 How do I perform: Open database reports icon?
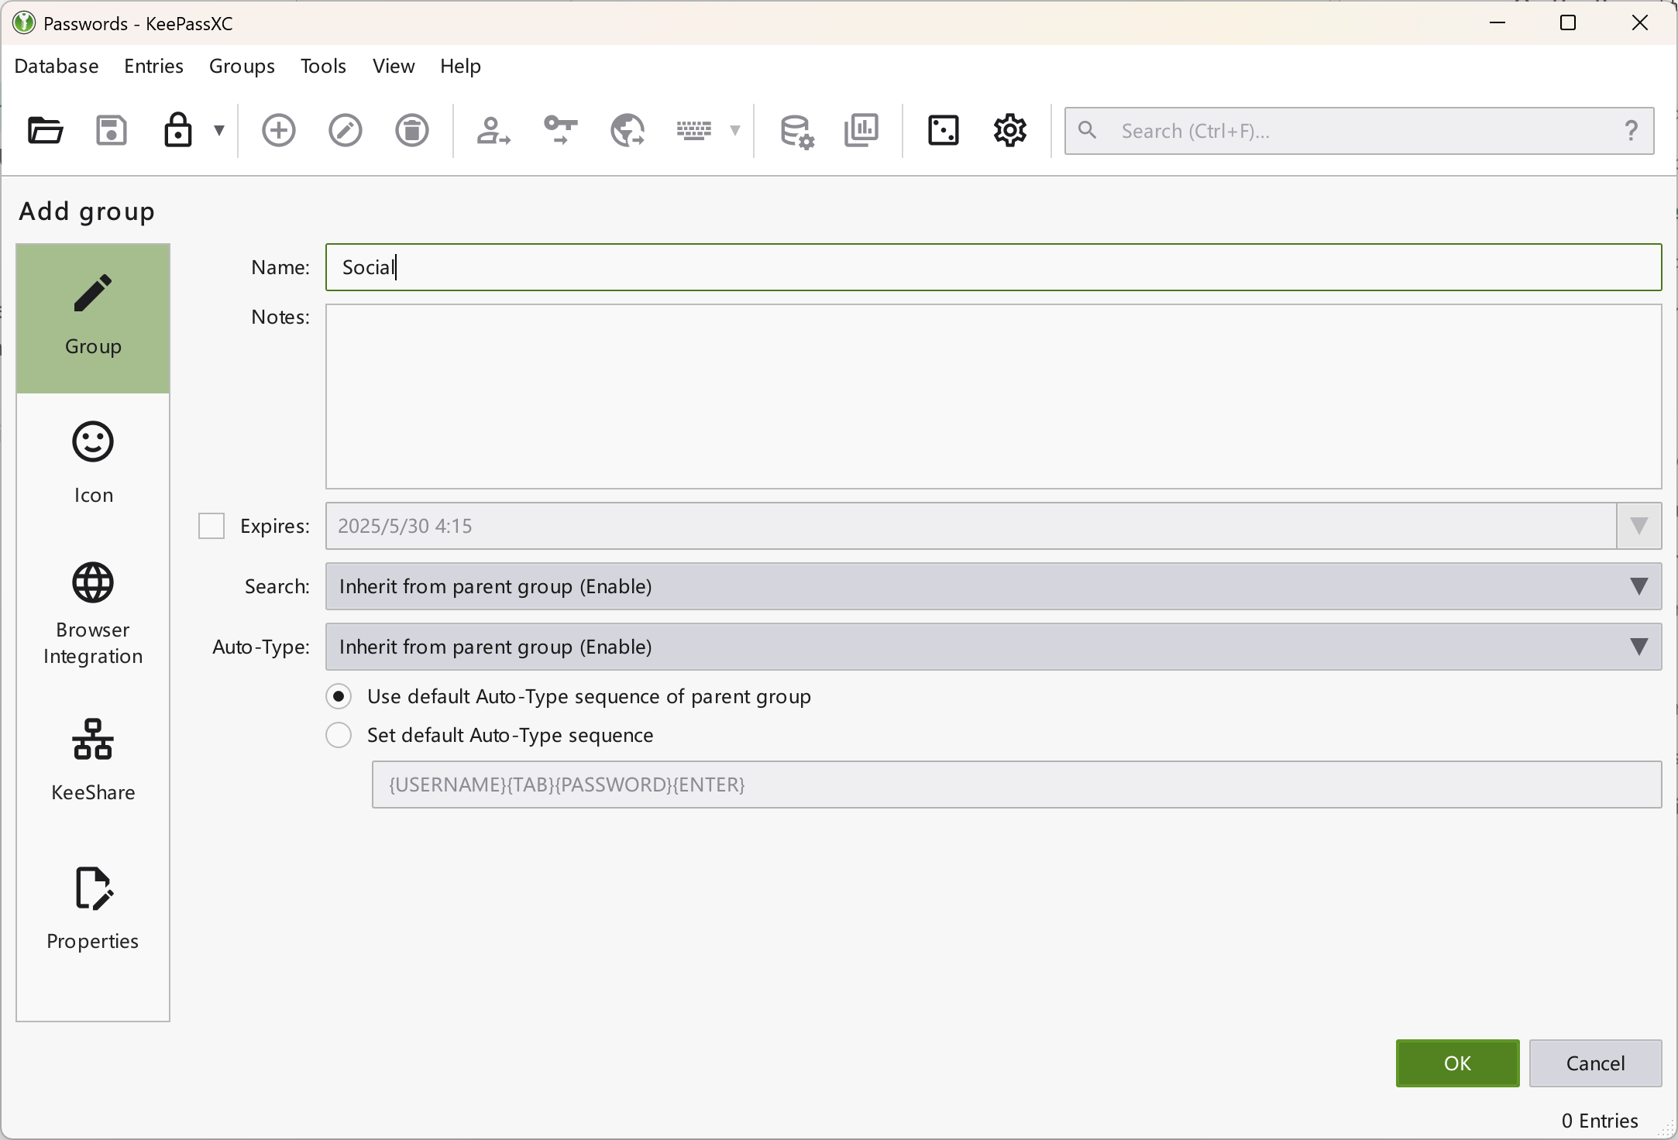pos(861,130)
